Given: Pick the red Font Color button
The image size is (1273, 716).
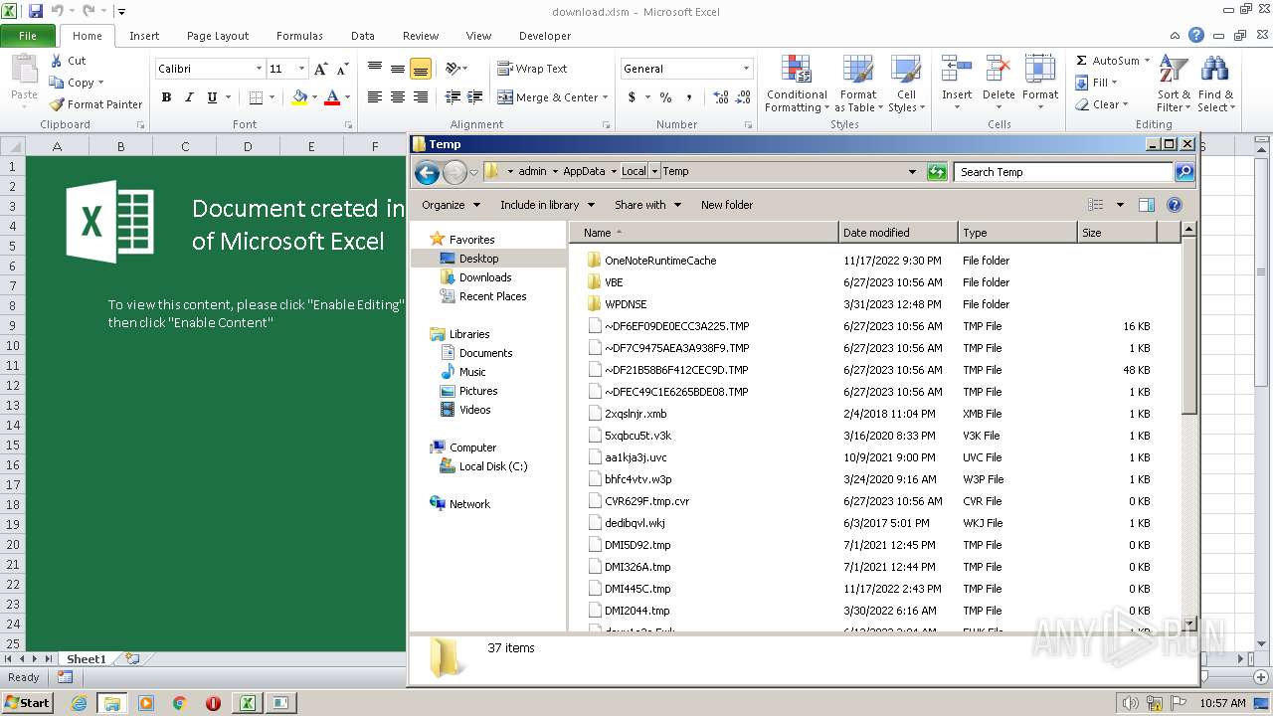Looking at the screenshot, I should 332,97.
